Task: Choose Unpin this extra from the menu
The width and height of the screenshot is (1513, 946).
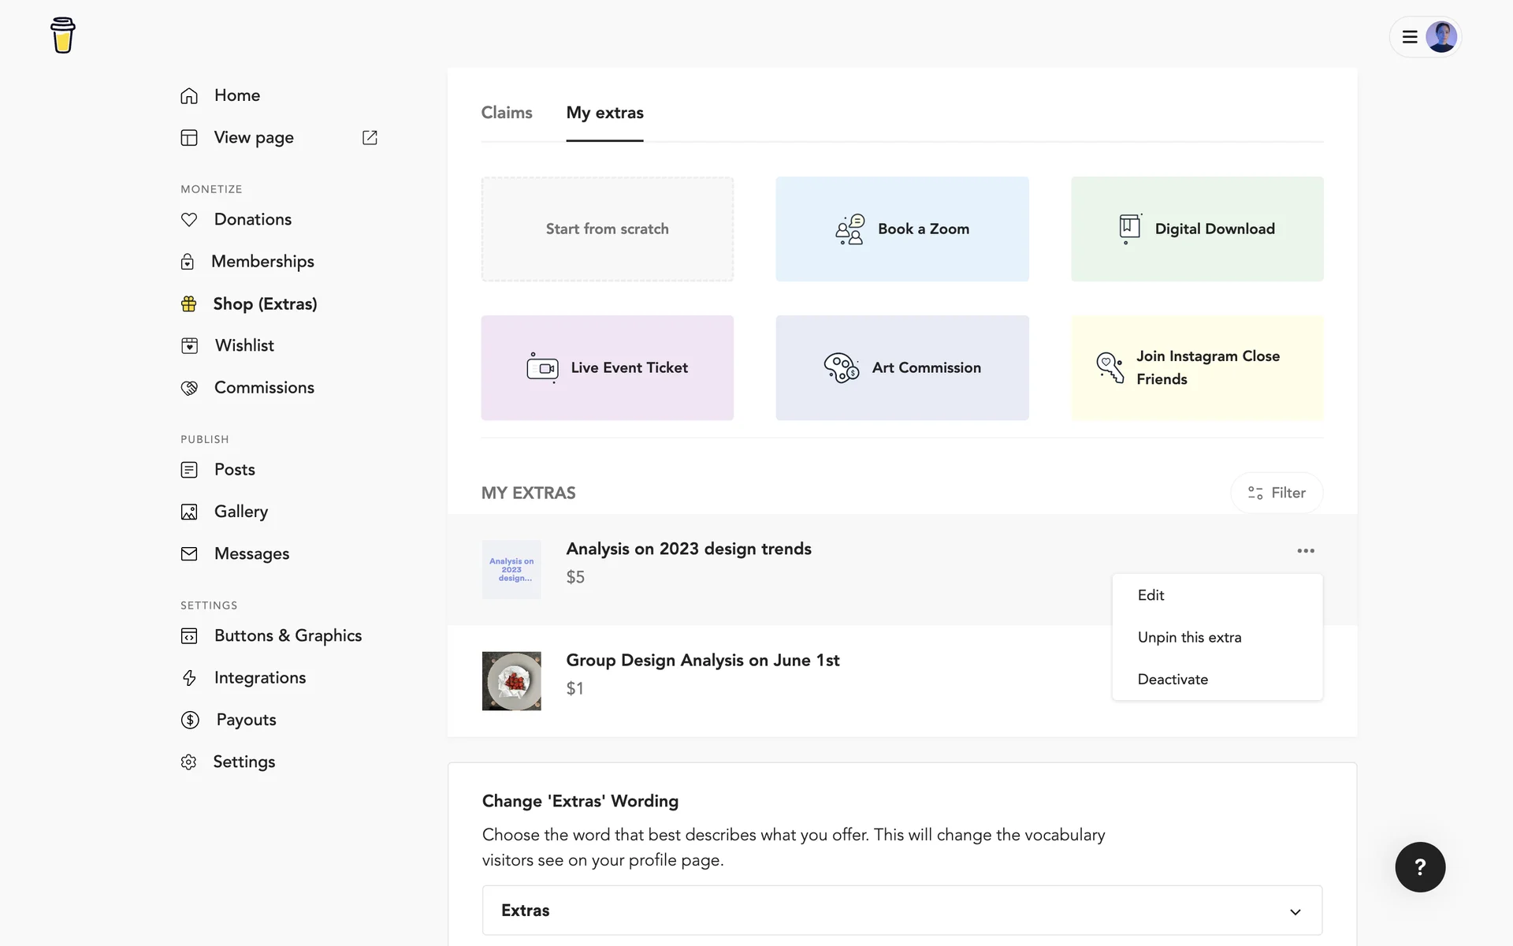Action: coord(1189,637)
